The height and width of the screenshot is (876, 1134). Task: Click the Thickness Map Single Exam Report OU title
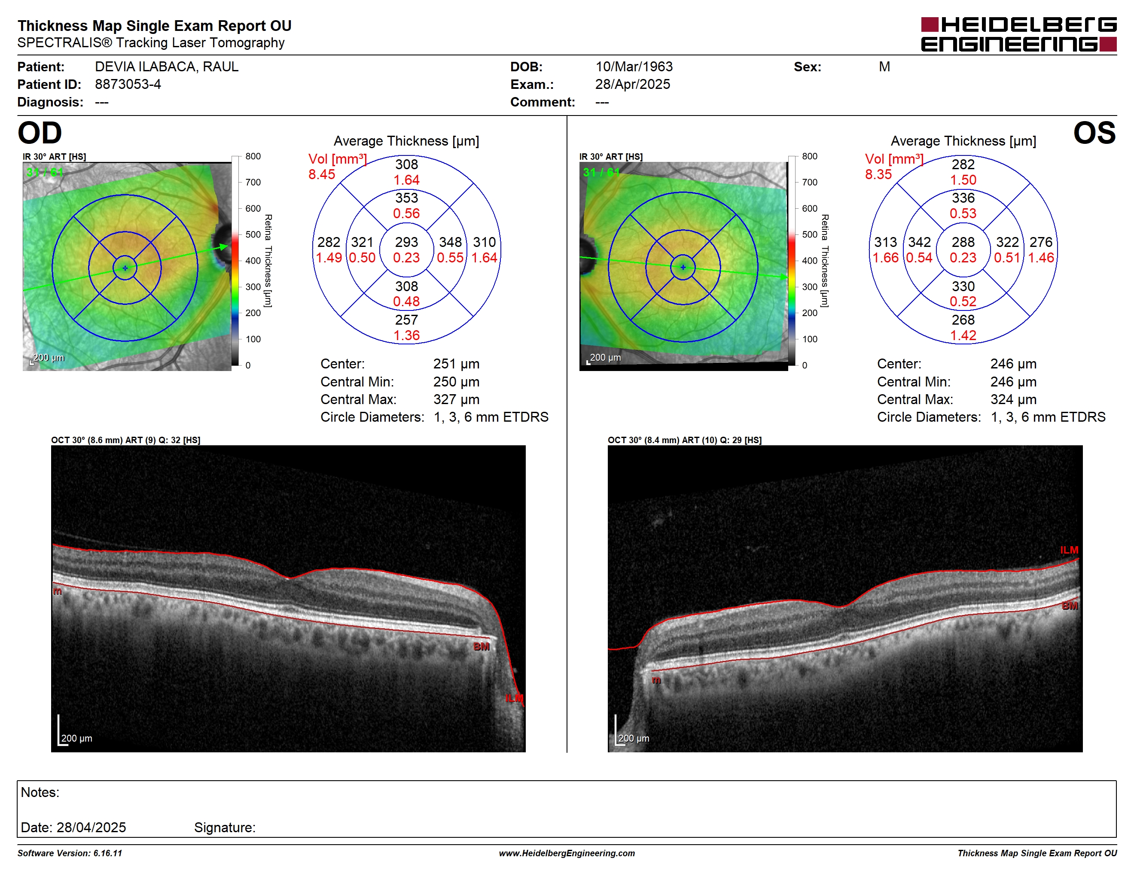154,25
